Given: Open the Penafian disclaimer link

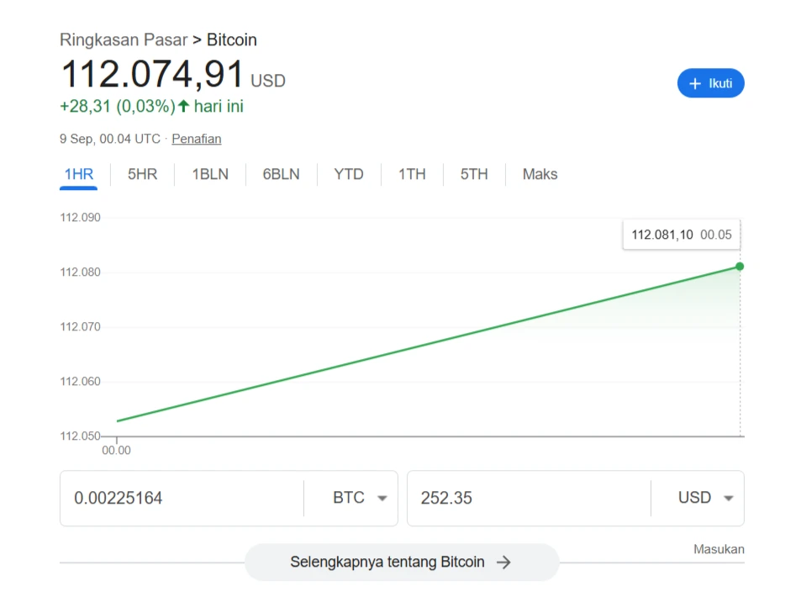Looking at the screenshot, I should click(197, 139).
